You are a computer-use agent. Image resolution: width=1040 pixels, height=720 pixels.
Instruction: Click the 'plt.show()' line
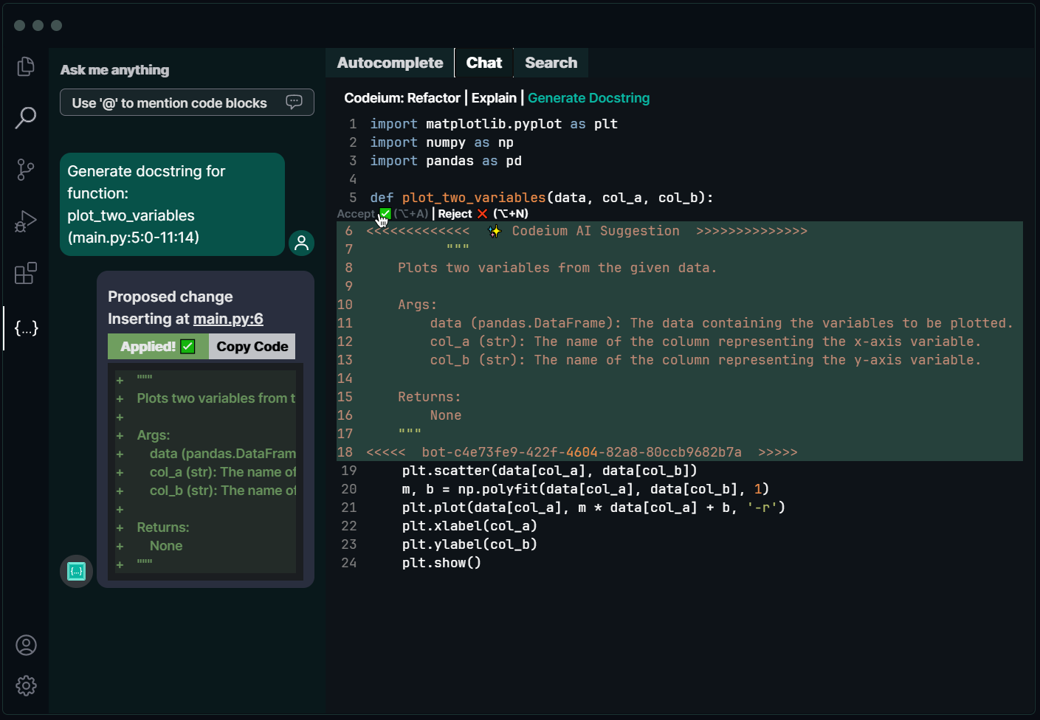click(441, 563)
